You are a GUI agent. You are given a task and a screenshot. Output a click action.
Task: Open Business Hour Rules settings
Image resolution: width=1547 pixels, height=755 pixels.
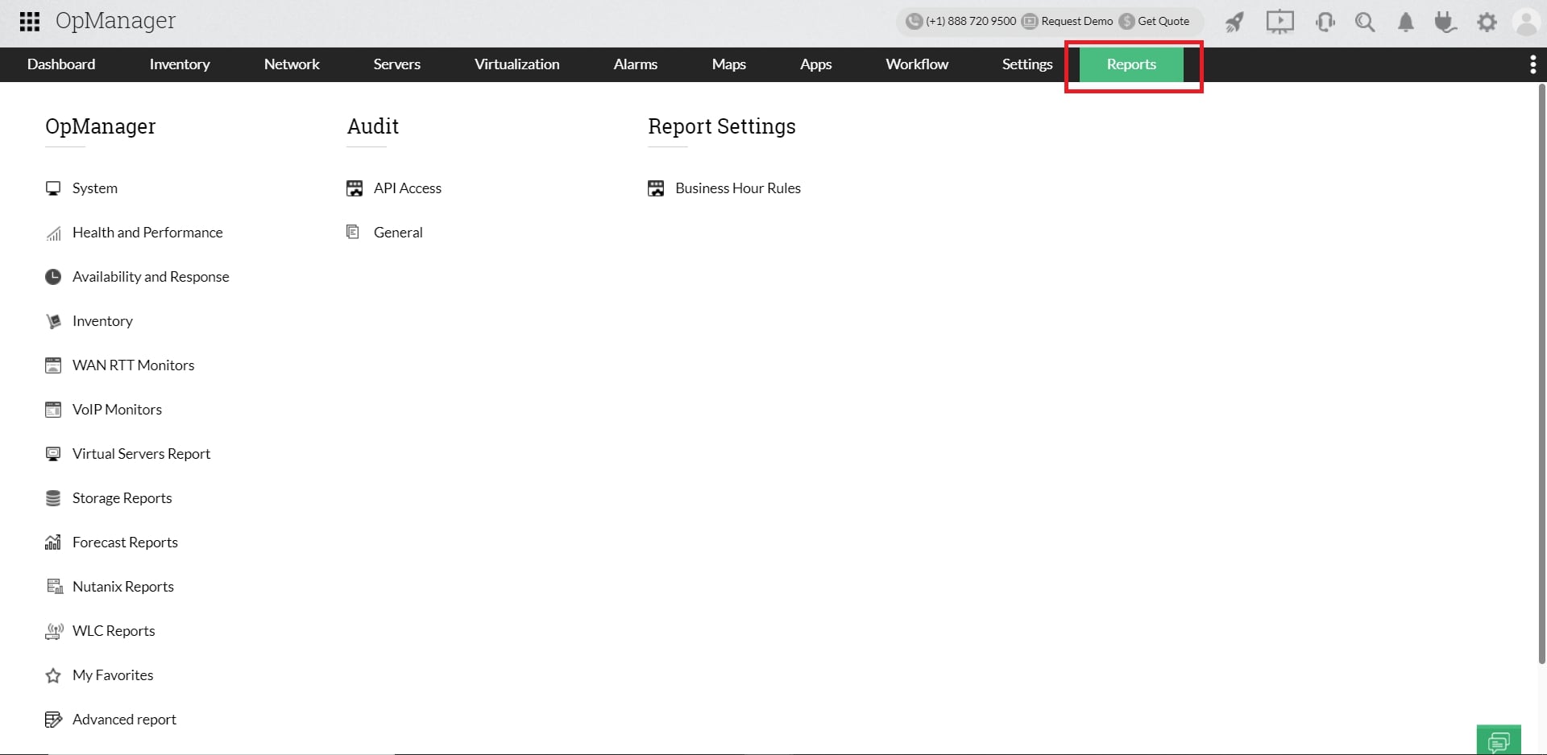(737, 188)
